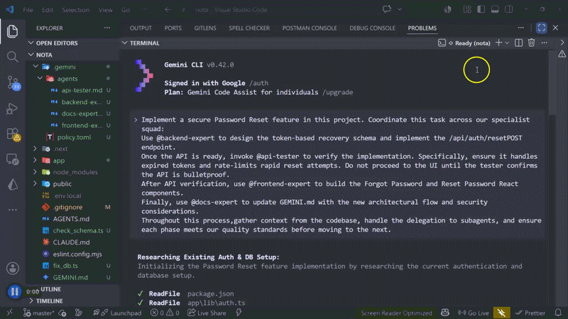Click Go Live in status bar
568x319 pixels.
click(x=474, y=313)
